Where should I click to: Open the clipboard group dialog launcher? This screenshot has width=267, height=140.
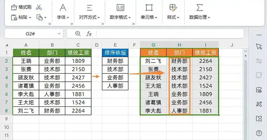coord(49,24)
